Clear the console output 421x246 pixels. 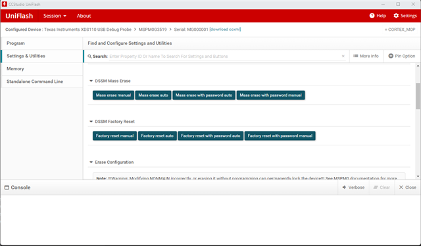[382, 187]
